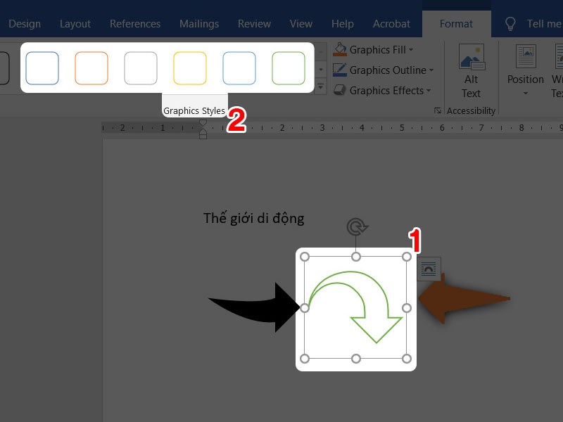Open the Alt Text pane
The height and width of the screenshot is (422, 563).
(x=471, y=71)
